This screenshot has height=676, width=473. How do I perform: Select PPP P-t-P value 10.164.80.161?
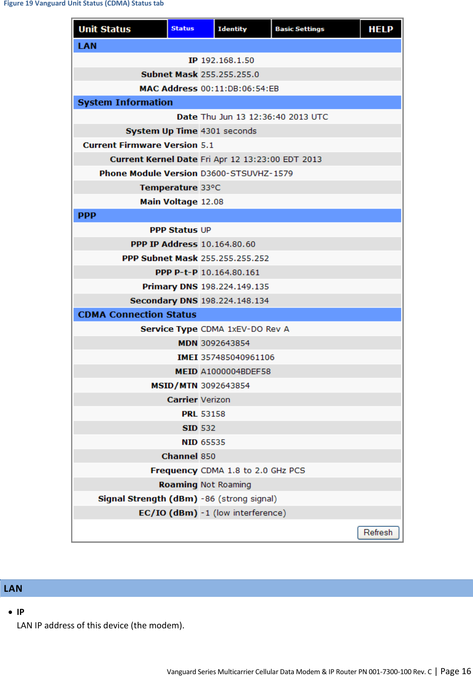pos(230,273)
